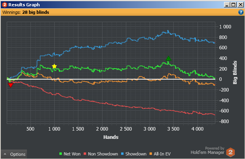Minimize the Results Graph window

pyautogui.click(x=227, y=5)
